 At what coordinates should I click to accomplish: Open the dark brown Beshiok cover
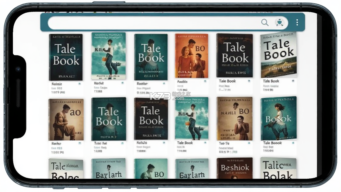(235, 168)
